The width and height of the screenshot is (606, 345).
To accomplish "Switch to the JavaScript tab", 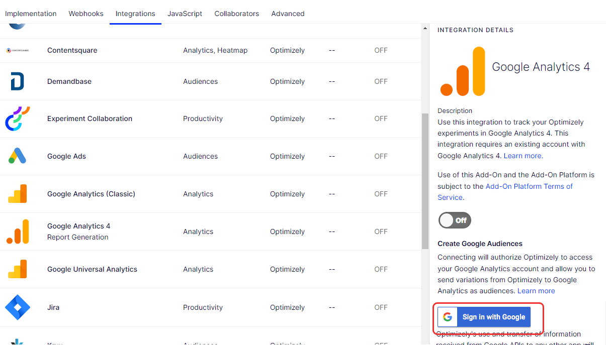I will click(185, 14).
